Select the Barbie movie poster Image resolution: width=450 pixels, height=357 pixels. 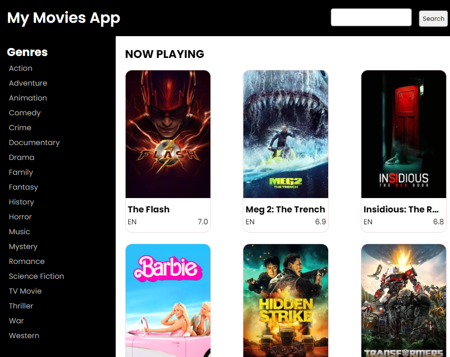point(168,300)
